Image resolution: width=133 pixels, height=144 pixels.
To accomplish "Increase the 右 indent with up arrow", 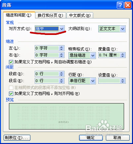I will tap(62, 54).
